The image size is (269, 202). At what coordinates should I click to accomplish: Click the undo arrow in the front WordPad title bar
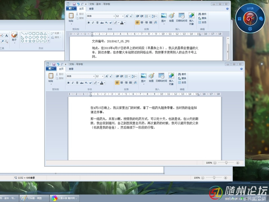coord(58,64)
